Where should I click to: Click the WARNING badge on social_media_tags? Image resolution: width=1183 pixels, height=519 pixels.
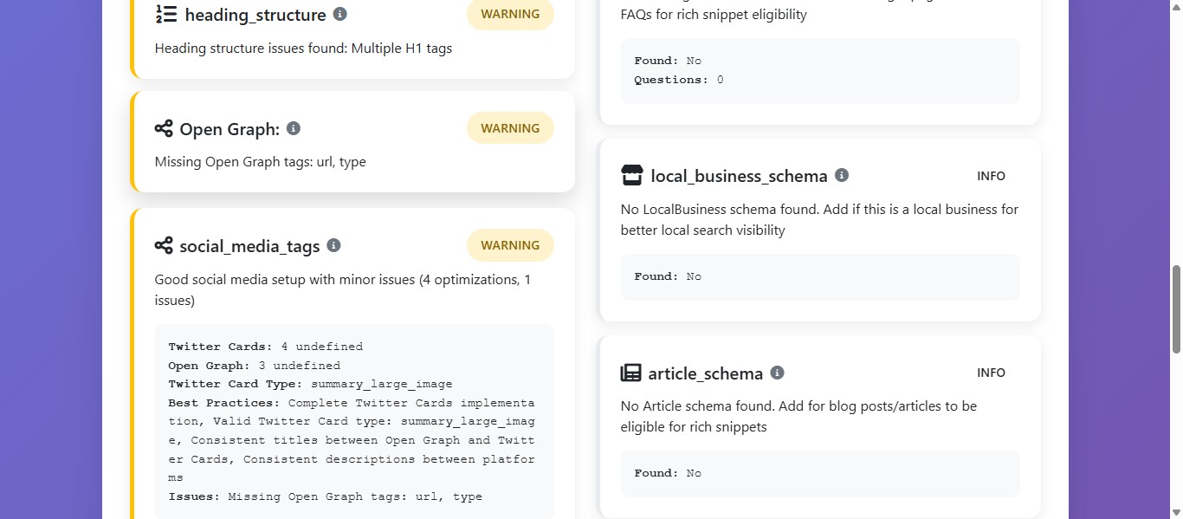tap(510, 244)
